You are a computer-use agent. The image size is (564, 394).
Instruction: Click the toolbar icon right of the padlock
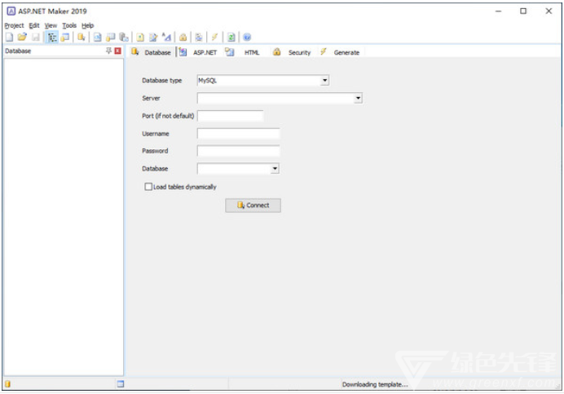coord(199,37)
